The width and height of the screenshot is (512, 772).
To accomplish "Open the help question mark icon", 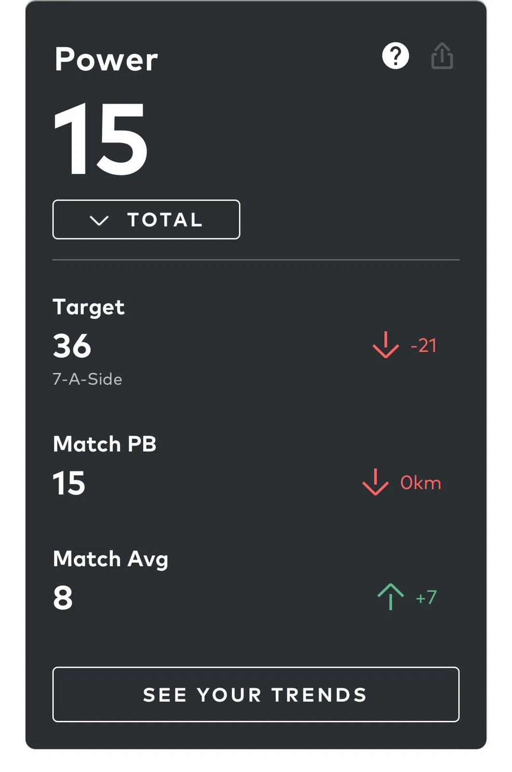I will pos(395,56).
